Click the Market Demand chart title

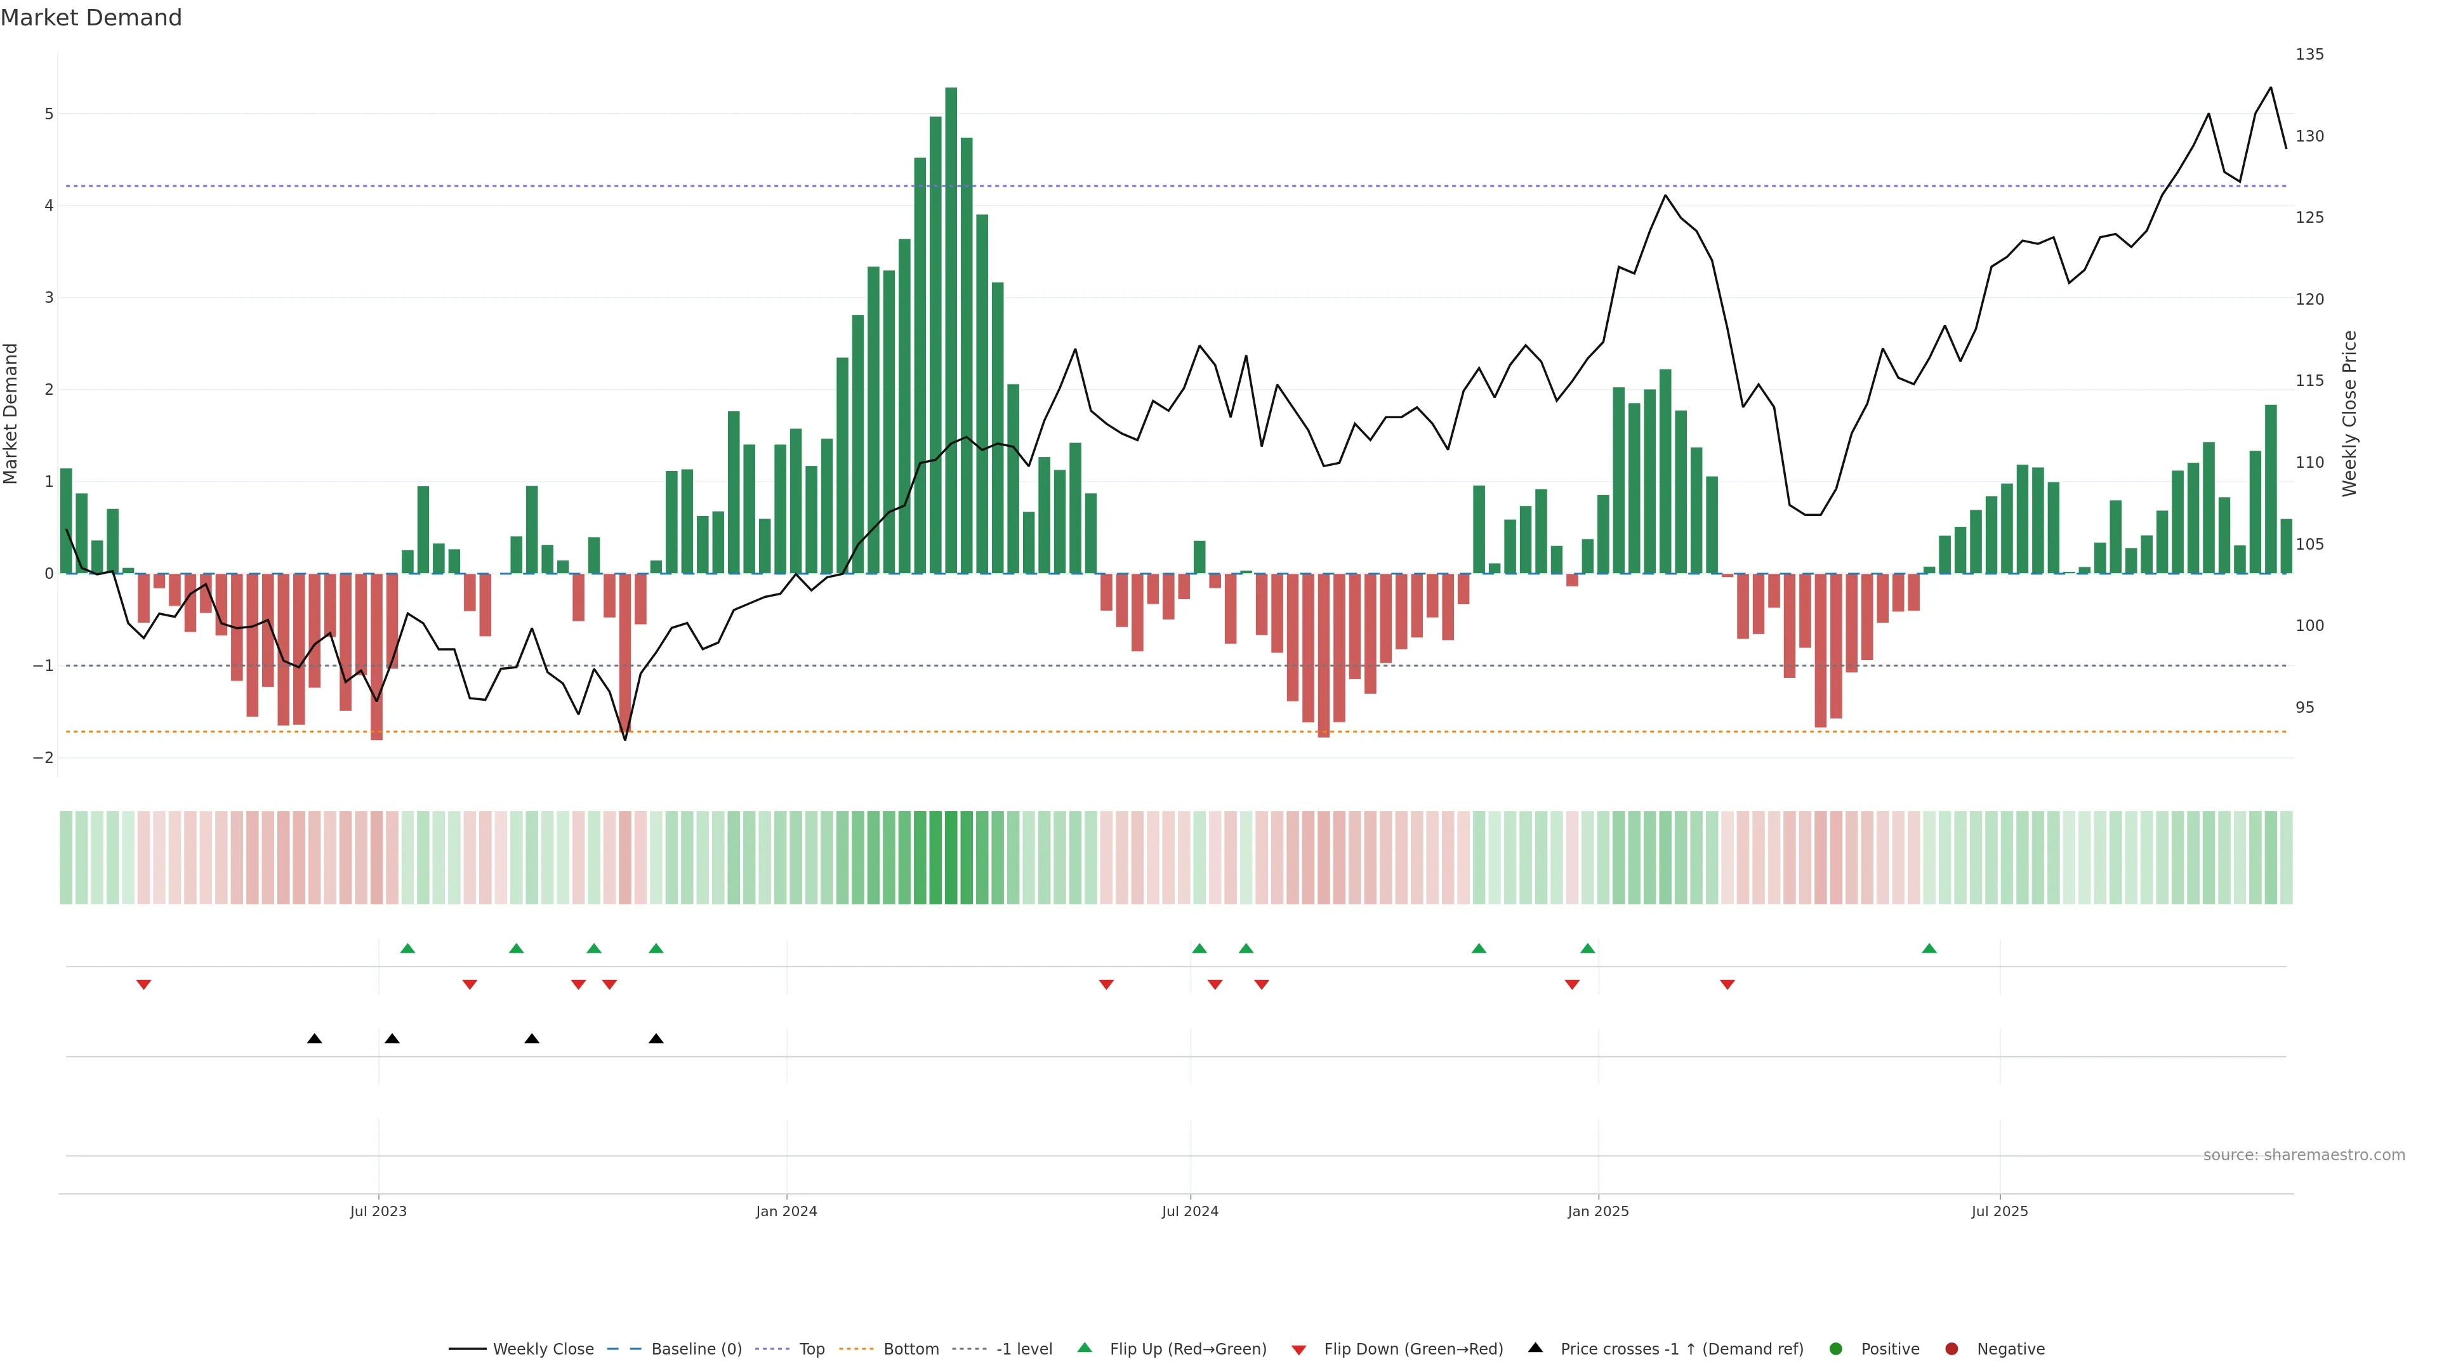pyautogui.click(x=91, y=18)
